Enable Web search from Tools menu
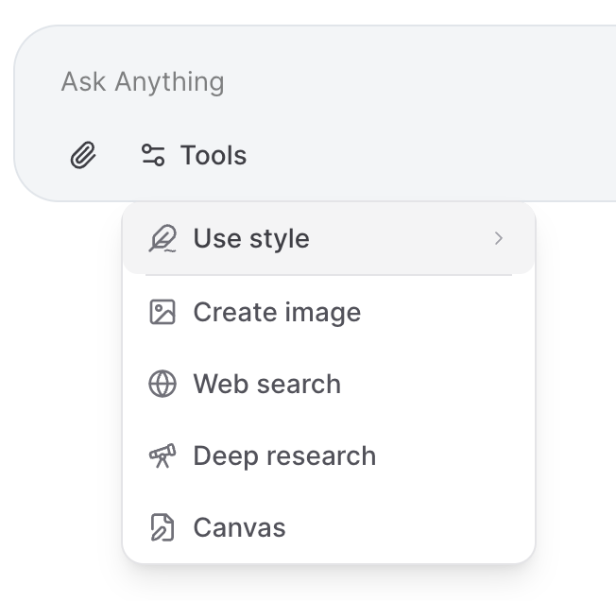Image resolution: width=616 pixels, height=601 pixels. coord(329,384)
